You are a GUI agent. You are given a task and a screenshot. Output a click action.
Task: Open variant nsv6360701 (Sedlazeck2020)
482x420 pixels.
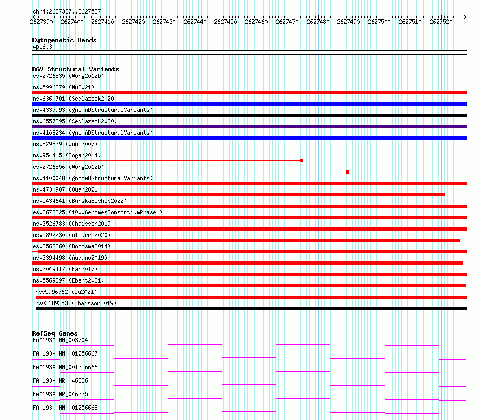pyautogui.click(x=75, y=99)
